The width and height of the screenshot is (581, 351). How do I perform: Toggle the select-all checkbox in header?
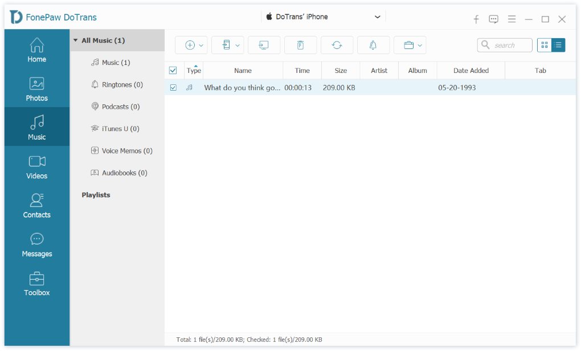173,71
